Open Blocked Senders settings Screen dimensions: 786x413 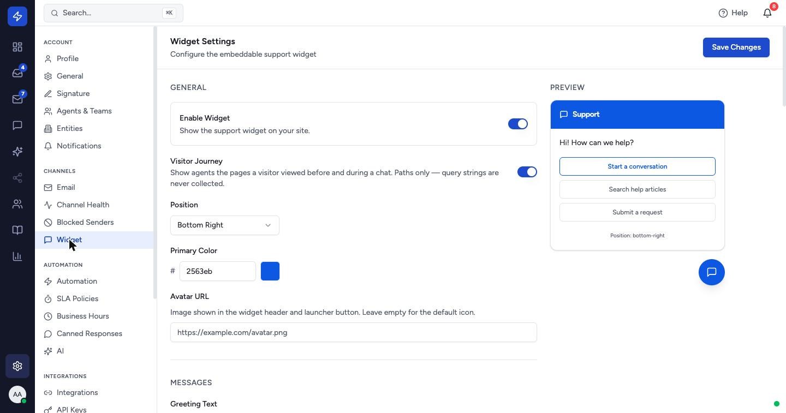(94, 222)
